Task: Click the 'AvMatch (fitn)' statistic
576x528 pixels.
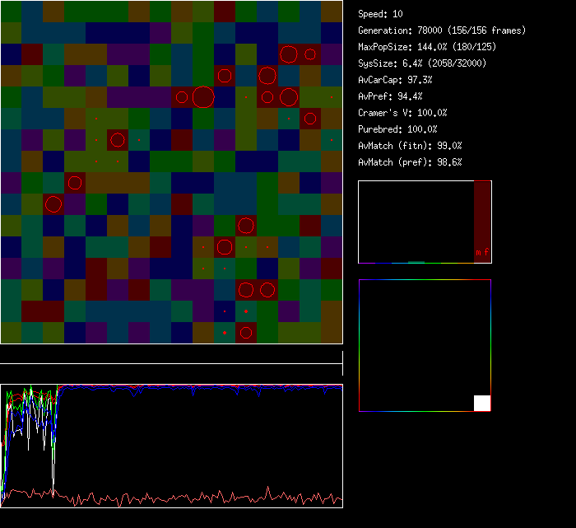Action: (x=410, y=146)
